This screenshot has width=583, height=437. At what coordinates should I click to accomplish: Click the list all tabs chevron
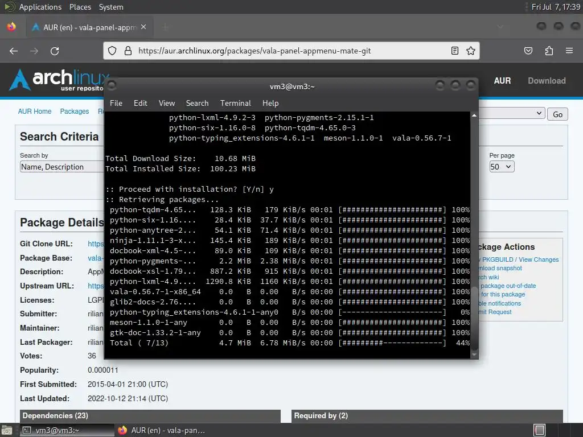tap(500, 27)
